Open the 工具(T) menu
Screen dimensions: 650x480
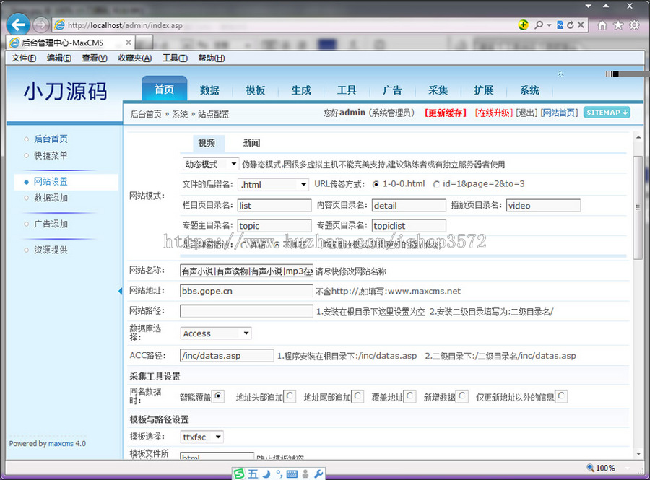175,58
